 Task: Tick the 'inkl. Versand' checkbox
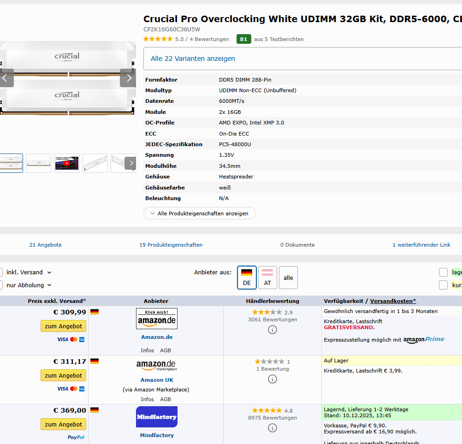pos(1,272)
